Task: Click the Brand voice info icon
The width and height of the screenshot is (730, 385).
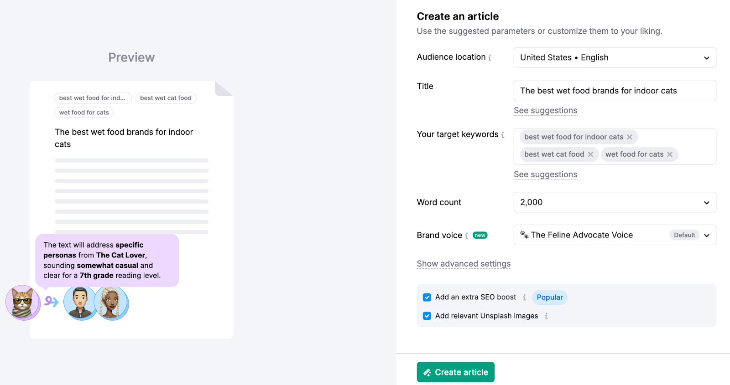Action: tap(467, 236)
